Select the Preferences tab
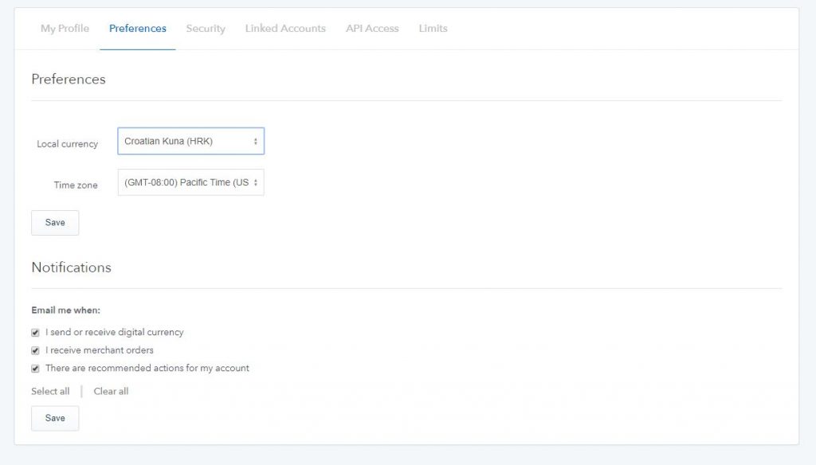This screenshot has height=465, width=816. (138, 29)
